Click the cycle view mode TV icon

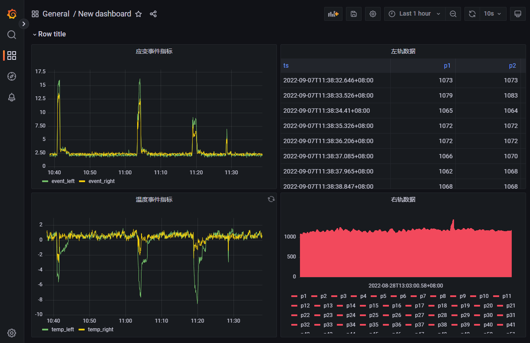click(517, 13)
